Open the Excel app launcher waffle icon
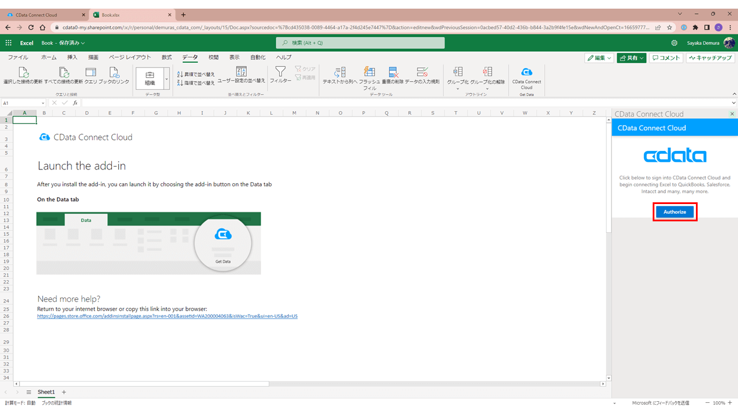Screen dimensions: 738x415 click(9, 43)
